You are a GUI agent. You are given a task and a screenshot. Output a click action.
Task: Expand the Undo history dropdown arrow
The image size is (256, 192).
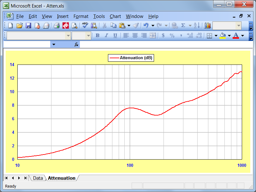(153, 25)
